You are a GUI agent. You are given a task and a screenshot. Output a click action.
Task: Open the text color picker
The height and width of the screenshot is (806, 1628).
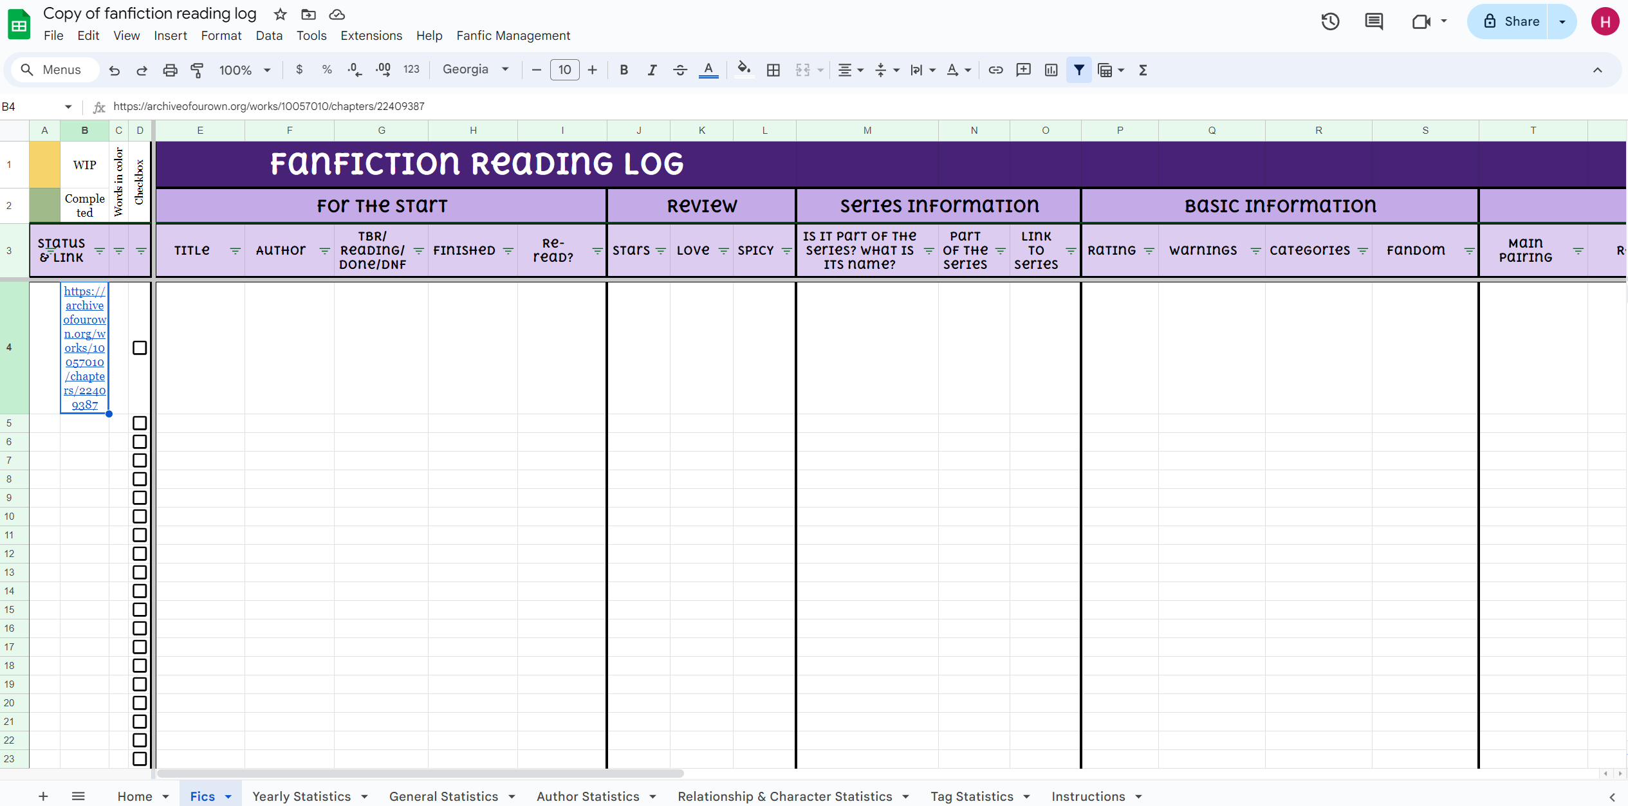tap(708, 69)
